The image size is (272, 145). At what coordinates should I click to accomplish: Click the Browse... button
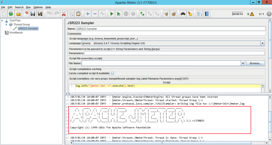click(255, 63)
